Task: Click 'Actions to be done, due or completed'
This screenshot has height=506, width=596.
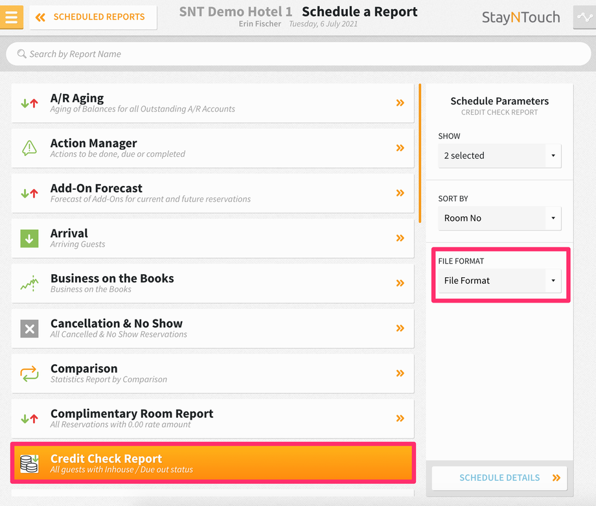Action: point(117,154)
